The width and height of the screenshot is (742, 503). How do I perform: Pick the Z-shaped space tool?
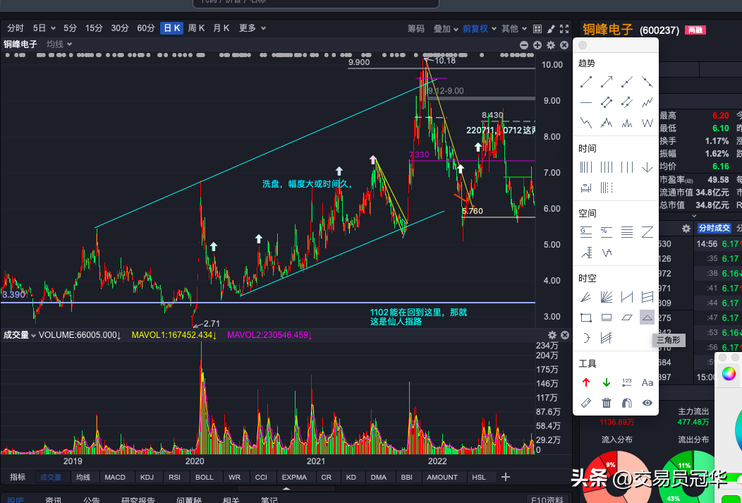(647, 232)
